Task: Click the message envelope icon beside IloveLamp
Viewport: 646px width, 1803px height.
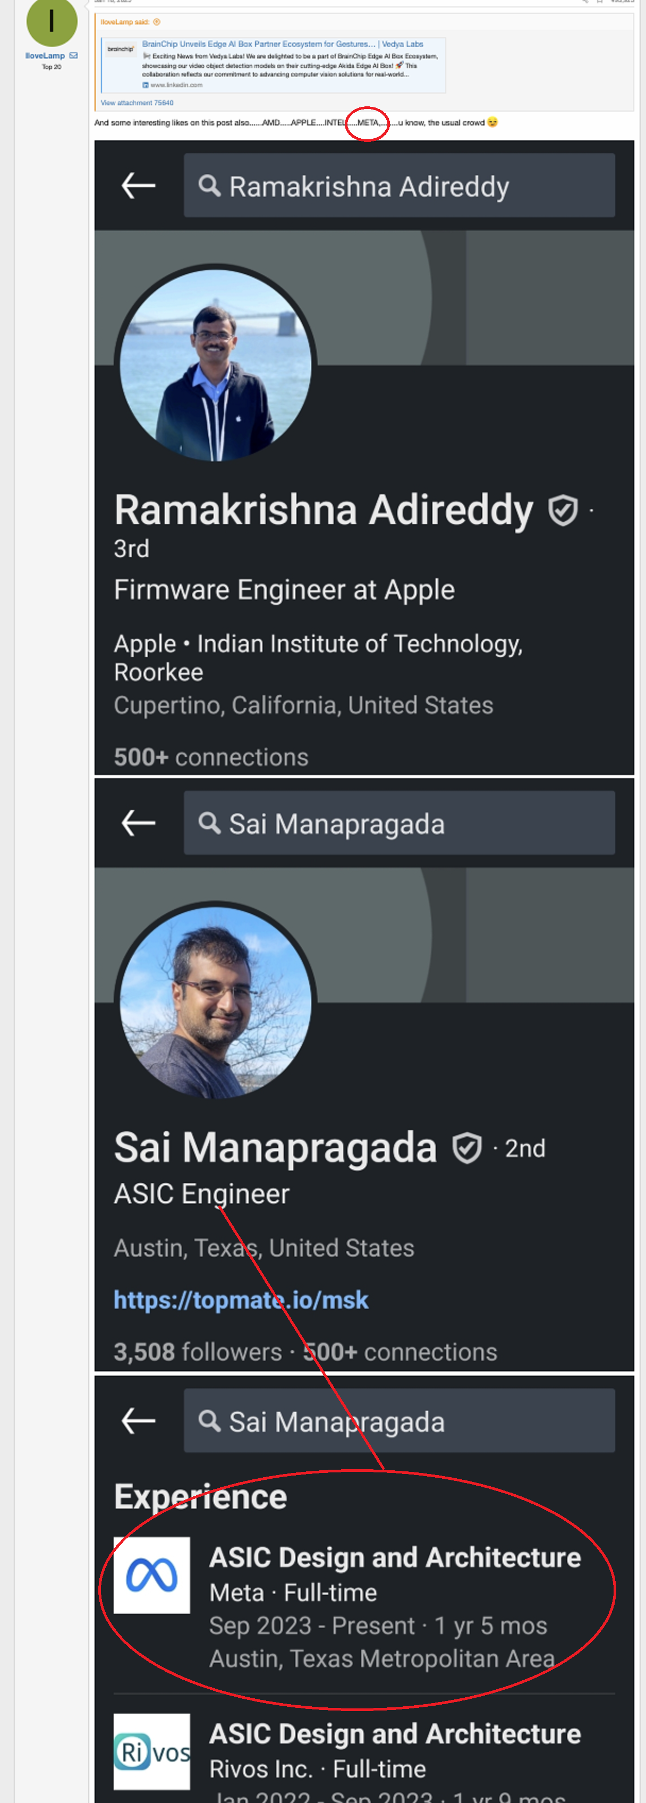Action: tap(73, 55)
